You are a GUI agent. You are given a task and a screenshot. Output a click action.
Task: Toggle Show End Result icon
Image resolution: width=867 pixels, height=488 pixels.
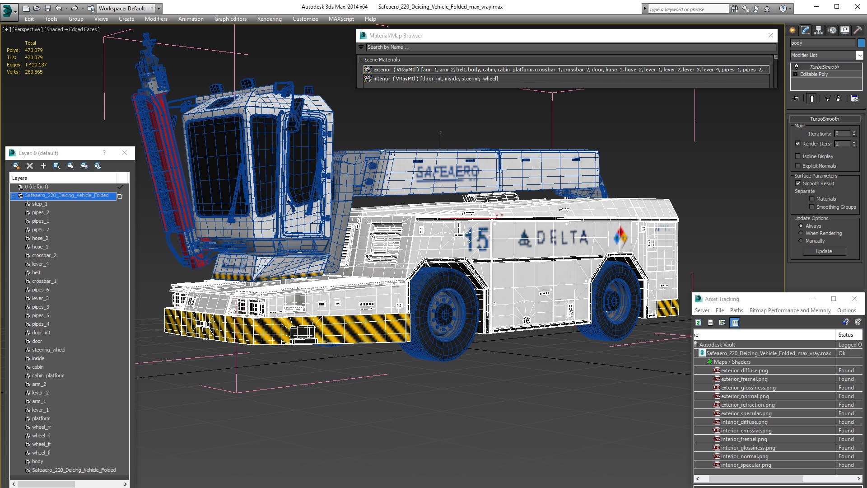point(812,98)
